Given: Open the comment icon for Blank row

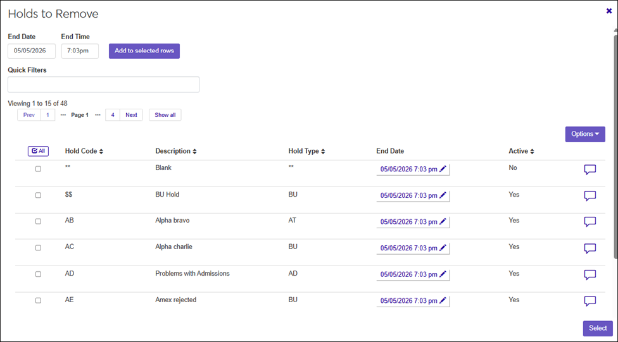Looking at the screenshot, I should 590,169.
